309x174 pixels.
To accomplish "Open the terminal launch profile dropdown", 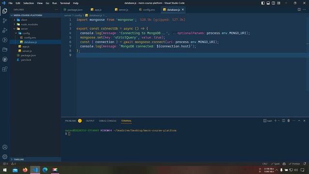I will [x=279, y=120].
